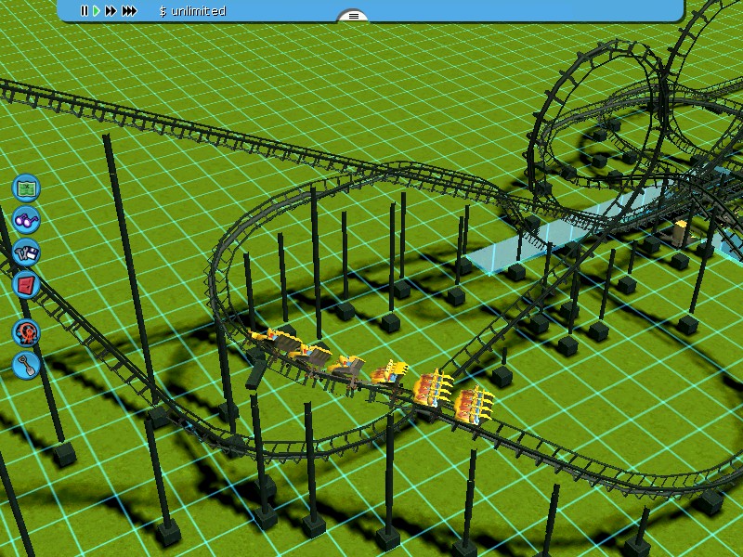Open the red park management book
This screenshot has width=743, height=557.
pyautogui.click(x=26, y=284)
